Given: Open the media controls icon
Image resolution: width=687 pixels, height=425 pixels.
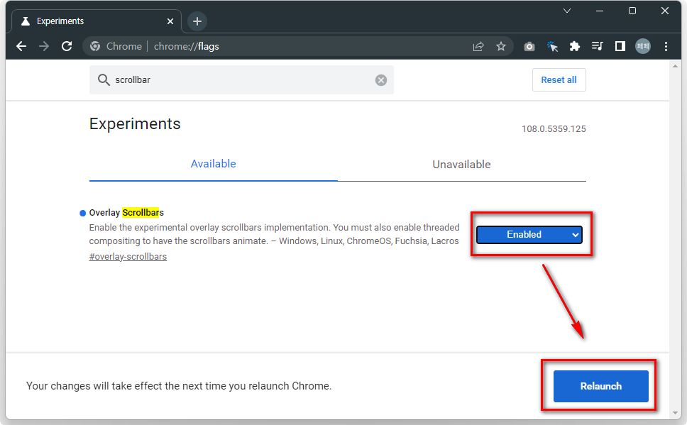Looking at the screenshot, I should point(597,46).
